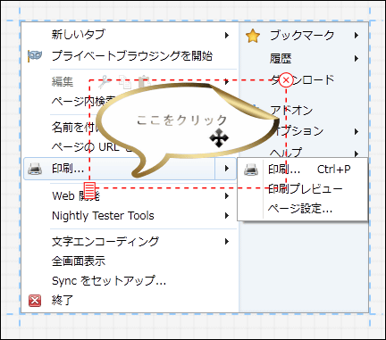Screen dimensions: 386x340
Task: Select the gold speech bubble callout
Action: (x=189, y=130)
